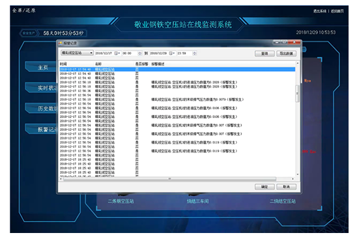
Task: Click the horizontal scroll-left arrow
Action: pos(61,178)
